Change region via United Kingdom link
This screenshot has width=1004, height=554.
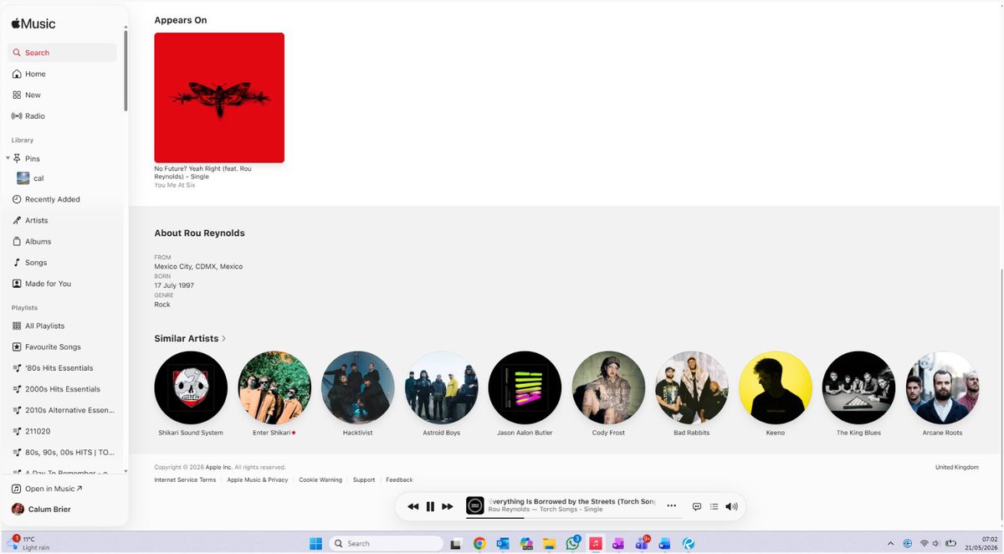[957, 467]
